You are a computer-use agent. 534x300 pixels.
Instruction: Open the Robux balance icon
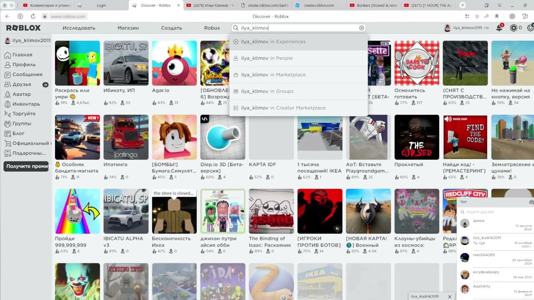pyautogui.click(x=514, y=28)
